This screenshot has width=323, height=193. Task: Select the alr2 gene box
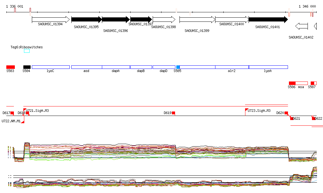pyautogui.click(x=232, y=67)
